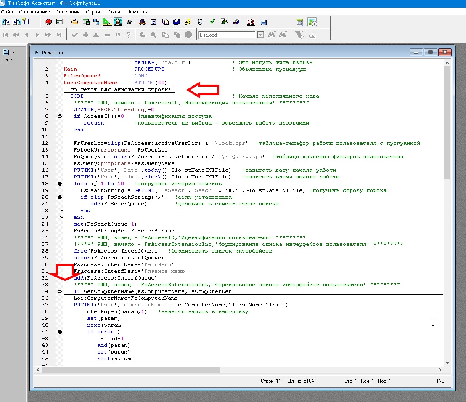Viewport: 466px width, 402px height.
Task: Click the red book icon in toolbar
Action: (48, 22)
